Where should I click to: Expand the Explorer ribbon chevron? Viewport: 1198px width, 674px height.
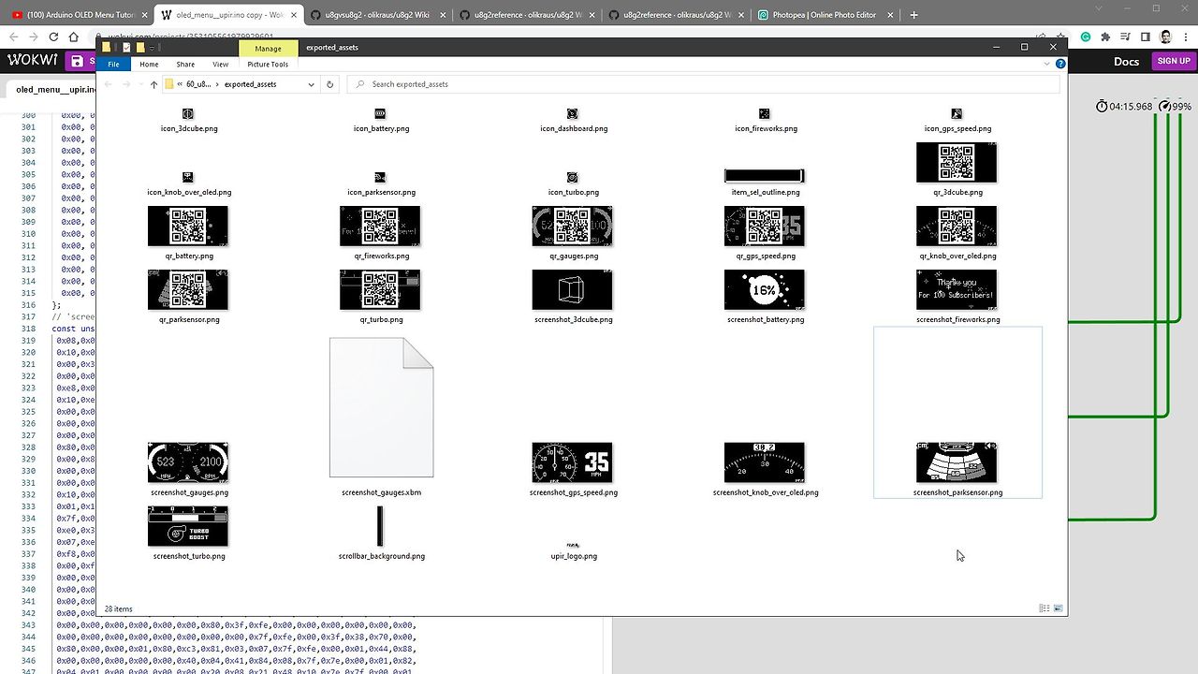(1046, 65)
